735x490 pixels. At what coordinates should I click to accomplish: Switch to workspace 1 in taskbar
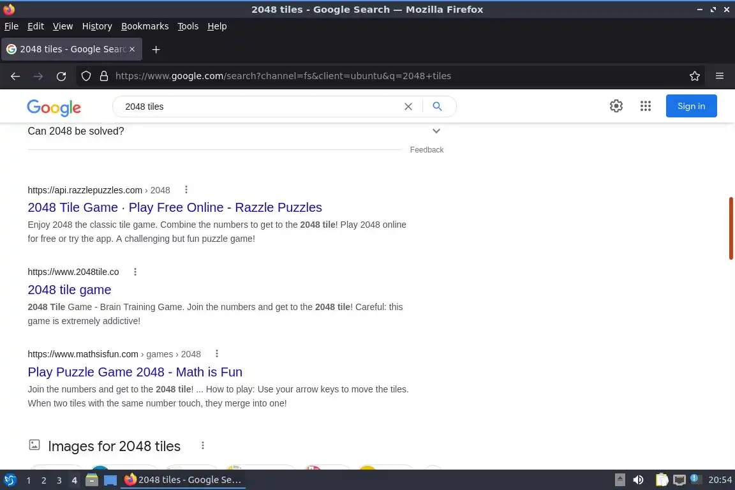coord(29,480)
